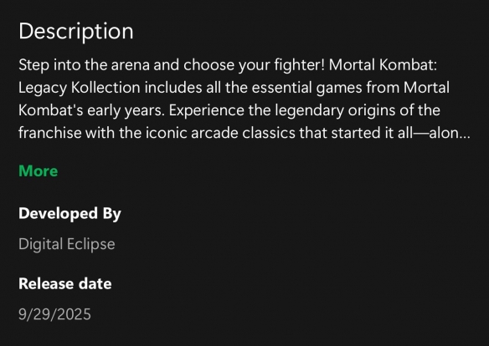Click the word "Experience" in the description
This screenshot has height=346, width=489.
tap(207, 111)
